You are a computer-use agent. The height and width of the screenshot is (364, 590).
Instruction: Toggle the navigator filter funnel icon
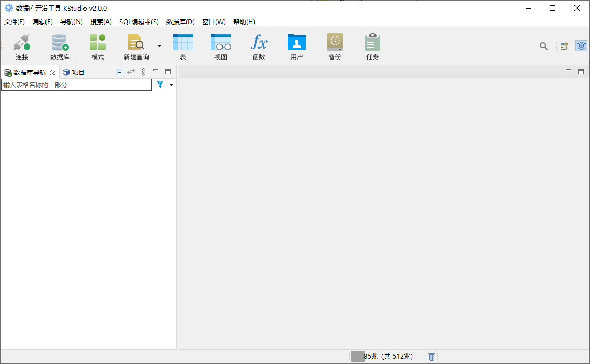pyautogui.click(x=160, y=85)
